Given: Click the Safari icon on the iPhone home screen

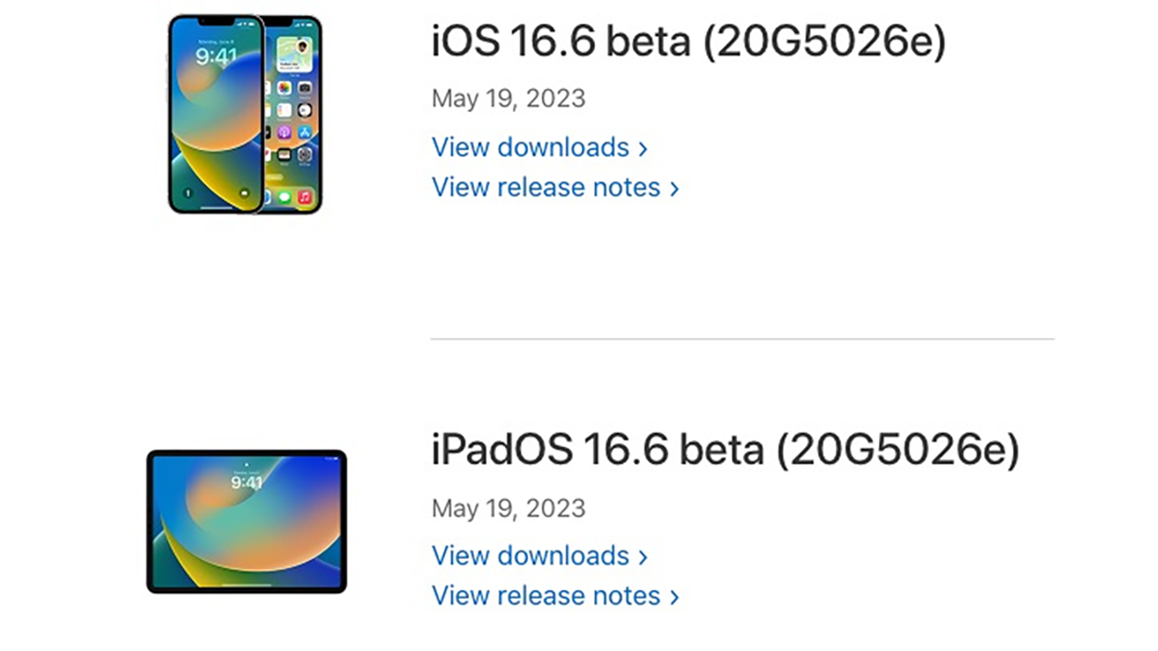Looking at the screenshot, I should (x=270, y=197).
